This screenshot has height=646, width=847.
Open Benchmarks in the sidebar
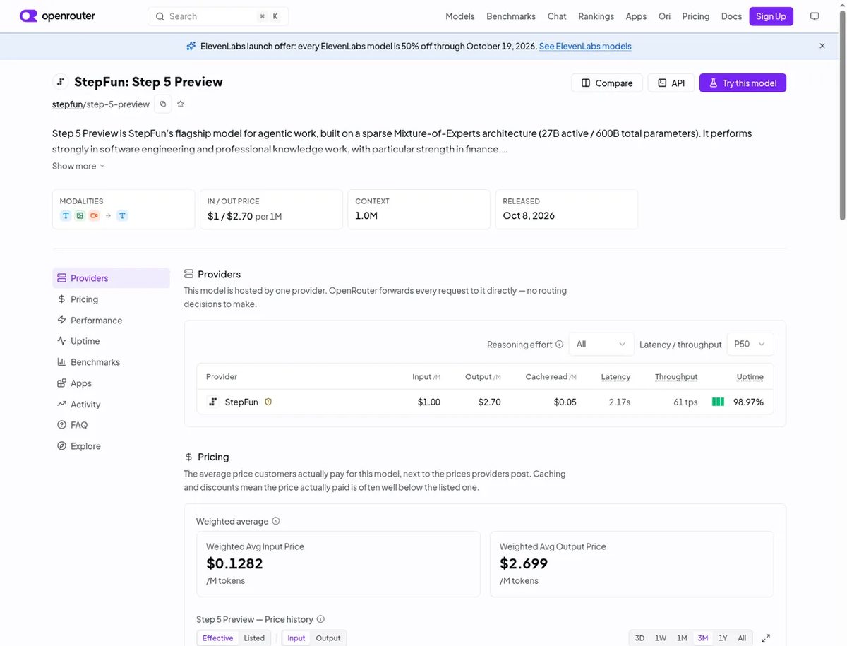[x=111, y=362]
